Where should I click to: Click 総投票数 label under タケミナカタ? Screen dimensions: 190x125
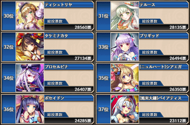coord(55,52)
